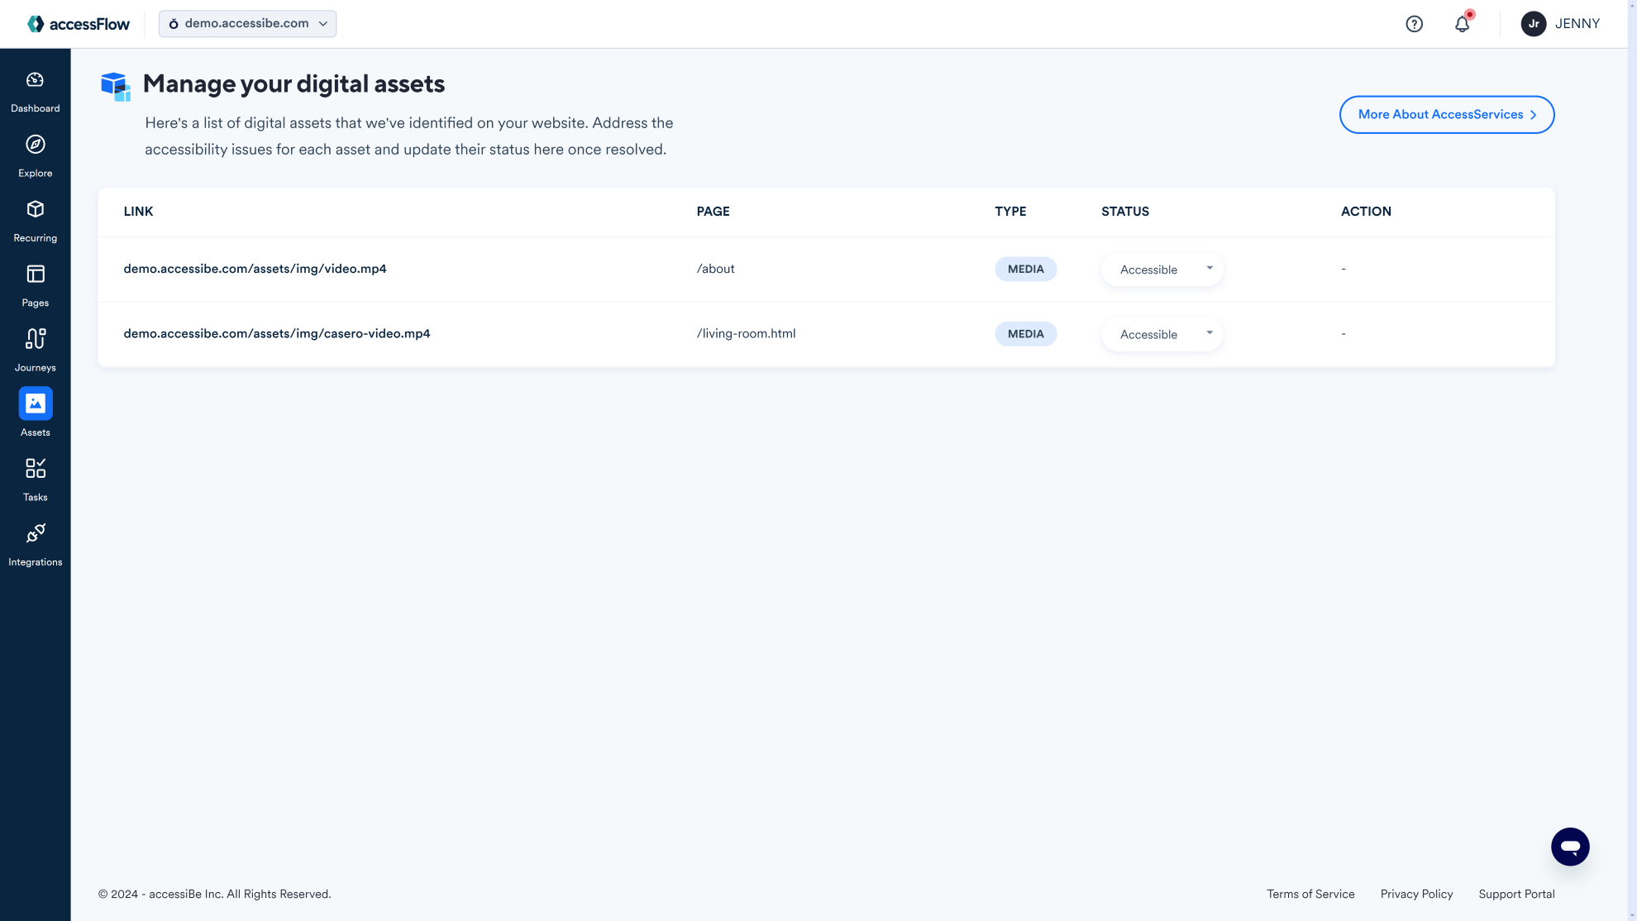Viewport: 1637px width, 921px height.
Task: Open the Recurring section
Action: click(x=35, y=221)
